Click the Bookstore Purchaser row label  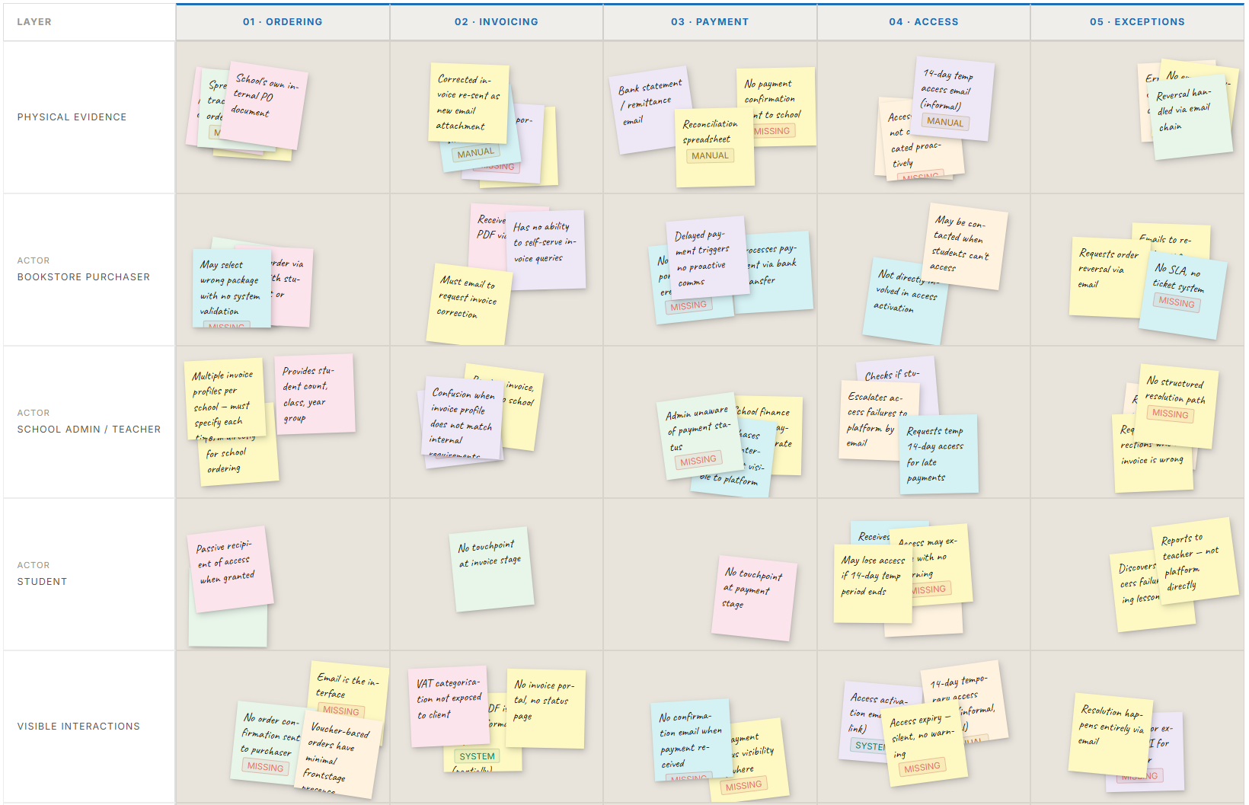coord(83,277)
